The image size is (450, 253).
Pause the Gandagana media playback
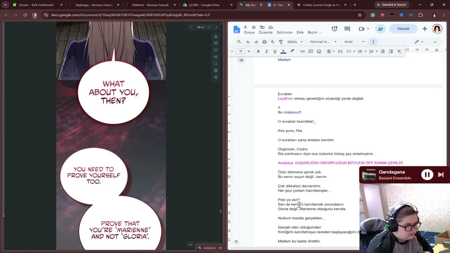click(427, 175)
